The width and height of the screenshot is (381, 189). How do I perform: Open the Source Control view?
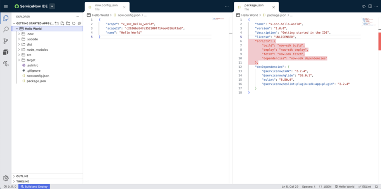click(6, 41)
